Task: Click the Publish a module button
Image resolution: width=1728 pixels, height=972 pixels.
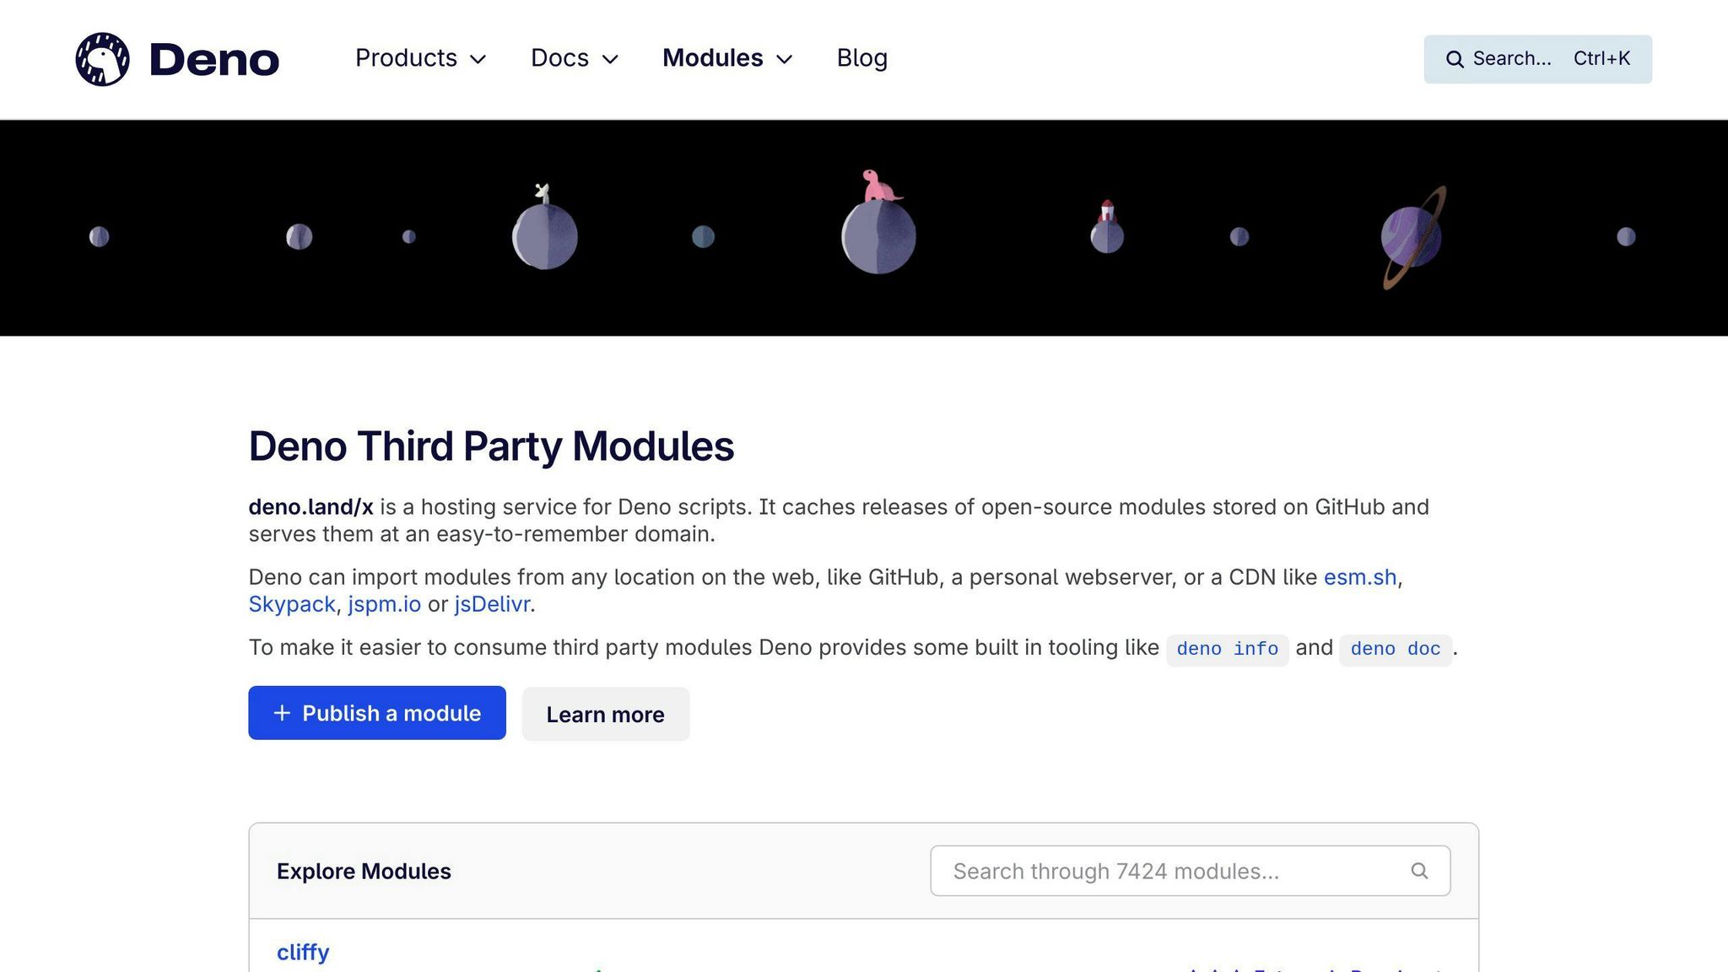Action: click(x=376, y=713)
